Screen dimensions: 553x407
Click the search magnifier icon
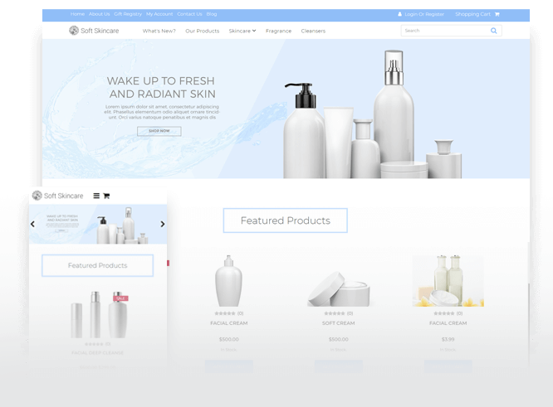click(494, 31)
